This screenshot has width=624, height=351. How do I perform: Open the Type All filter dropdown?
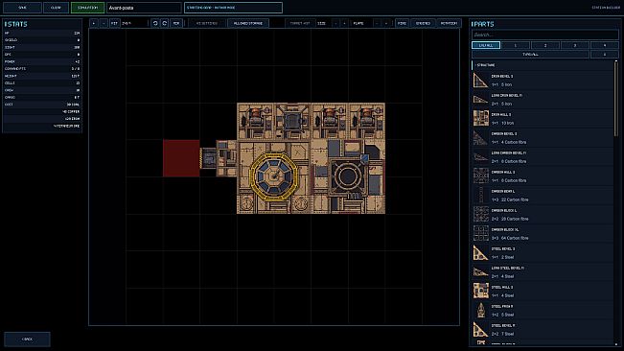530,54
